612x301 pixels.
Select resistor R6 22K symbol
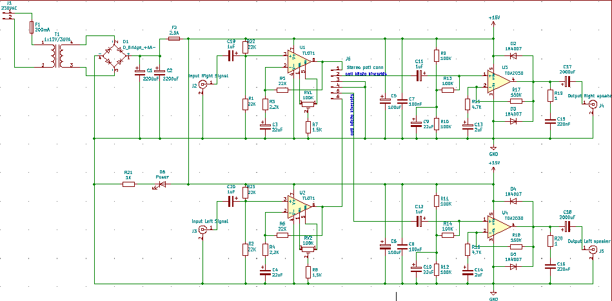coord(282,235)
